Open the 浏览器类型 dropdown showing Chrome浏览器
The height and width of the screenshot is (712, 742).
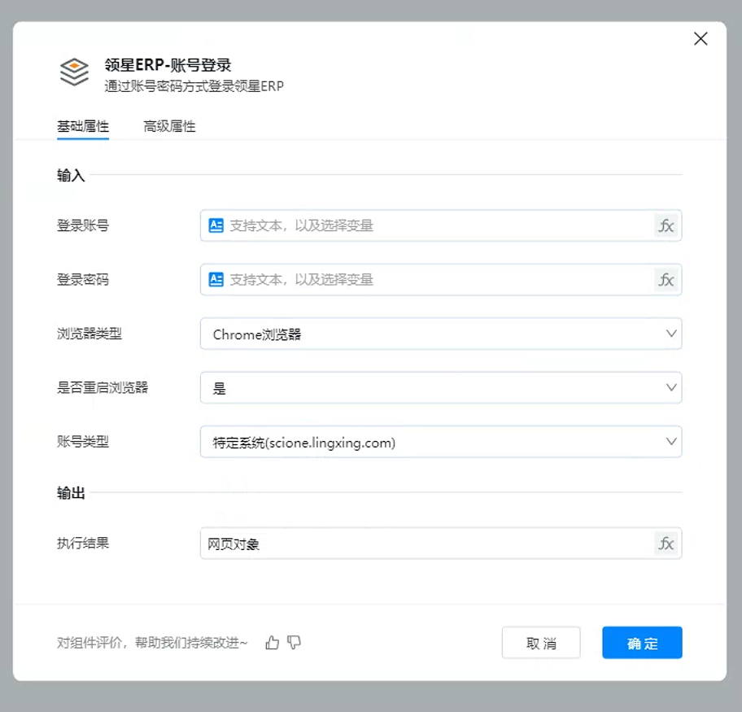[x=440, y=334]
